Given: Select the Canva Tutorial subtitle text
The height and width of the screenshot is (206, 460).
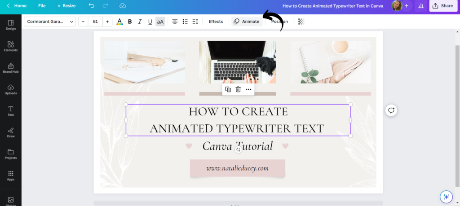Looking at the screenshot, I should pos(238,146).
